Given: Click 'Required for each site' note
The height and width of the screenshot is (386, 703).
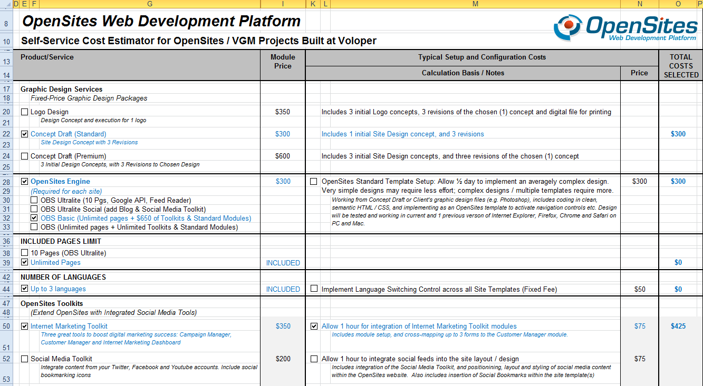Looking at the screenshot, I should pyautogui.click(x=66, y=191).
